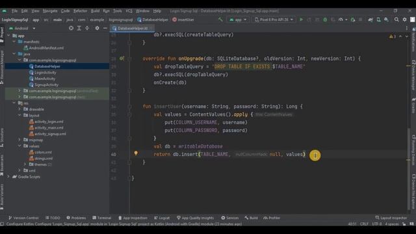Click the Stop button in the run toolbar

tap(360, 19)
